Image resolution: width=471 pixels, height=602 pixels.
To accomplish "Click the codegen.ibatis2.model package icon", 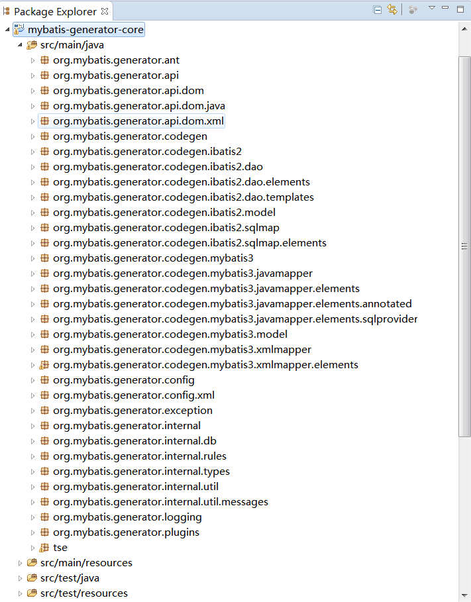I will [44, 213].
